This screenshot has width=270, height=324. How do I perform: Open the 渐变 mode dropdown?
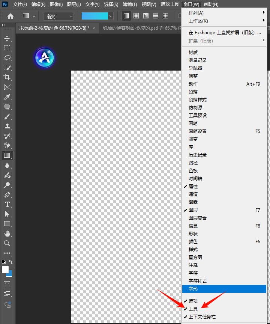[58, 16]
